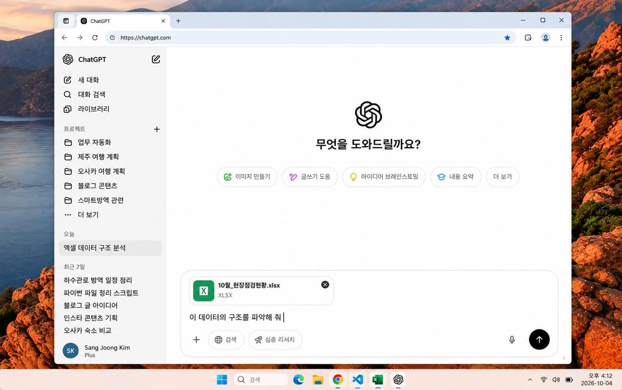Start a new chat with the sidebar header compose icon

[x=156, y=59]
